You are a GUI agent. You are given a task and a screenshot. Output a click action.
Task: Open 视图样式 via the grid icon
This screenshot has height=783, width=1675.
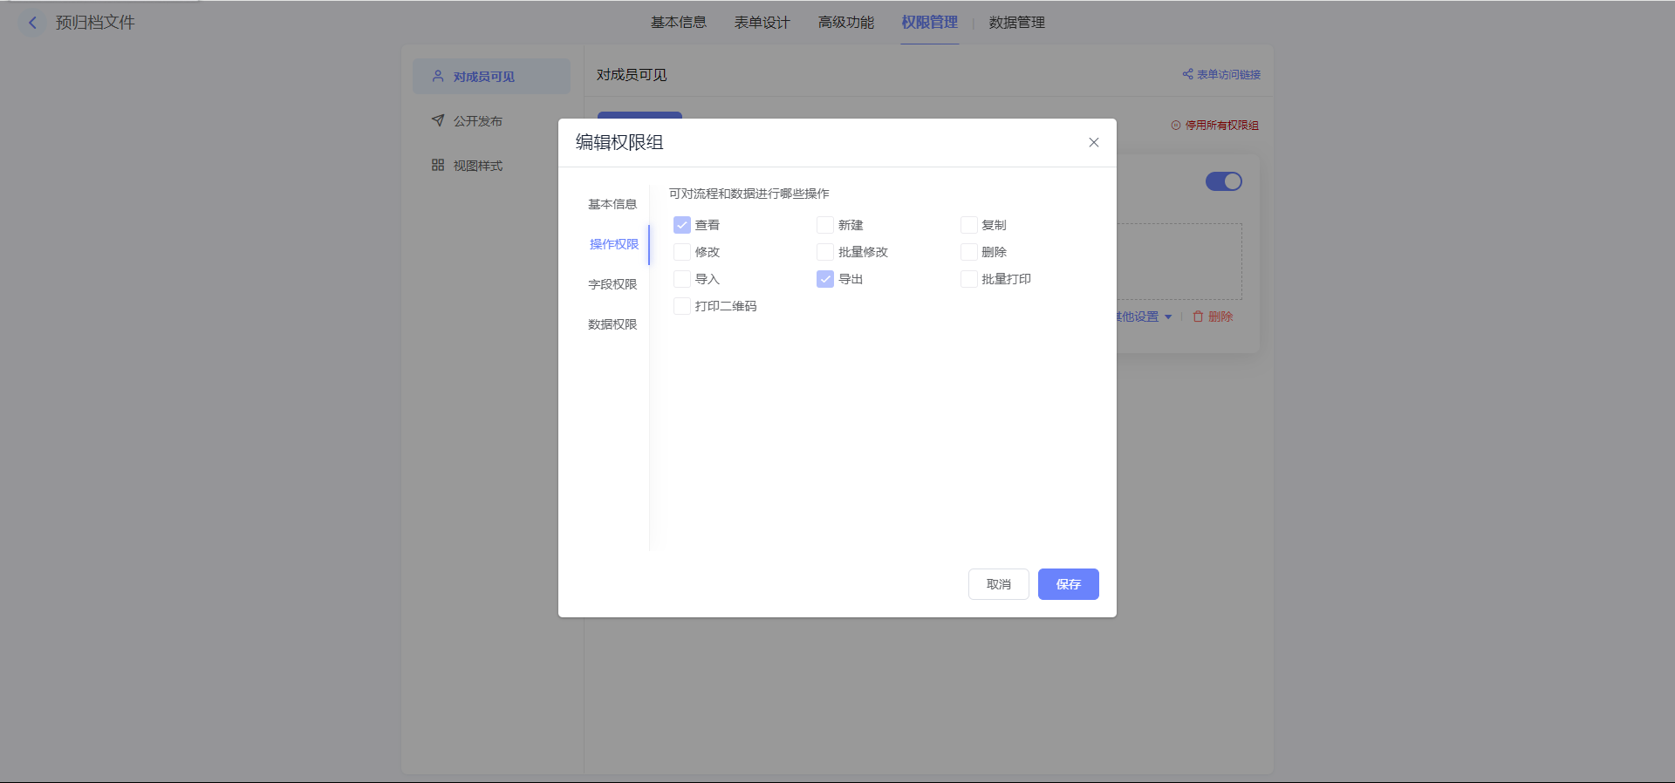pos(438,165)
